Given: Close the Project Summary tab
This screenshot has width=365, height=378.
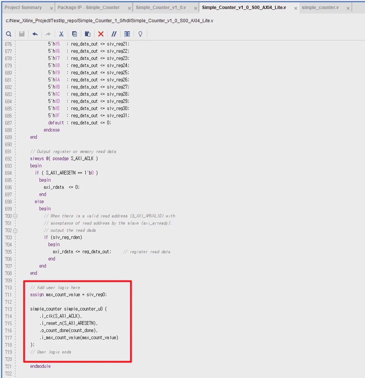Looking at the screenshot, I should pos(51,8).
